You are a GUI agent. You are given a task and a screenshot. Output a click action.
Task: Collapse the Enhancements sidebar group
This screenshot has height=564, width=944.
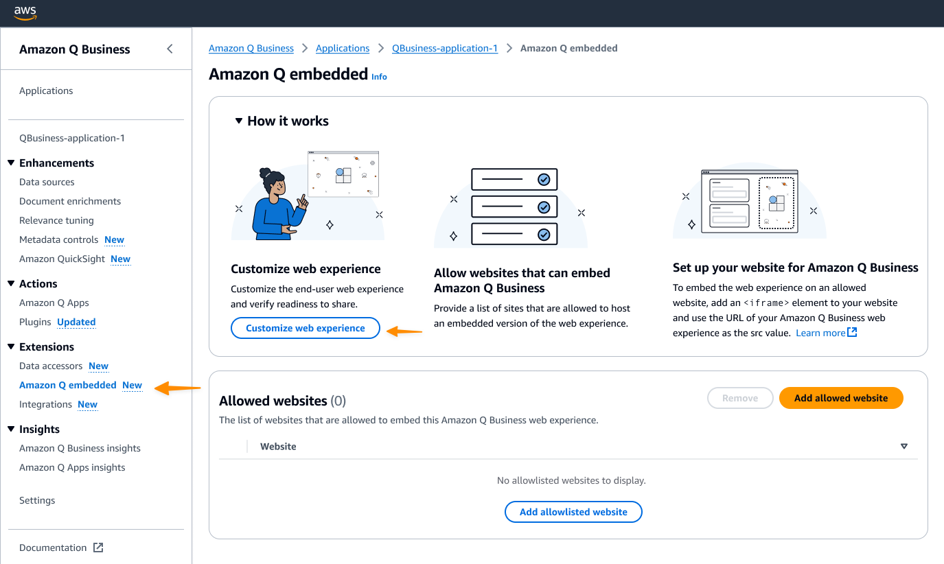pos(11,163)
